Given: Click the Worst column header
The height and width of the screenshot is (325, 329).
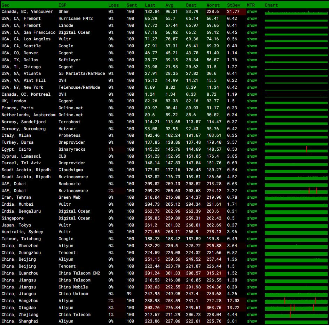Looking at the screenshot, I should point(213,5).
